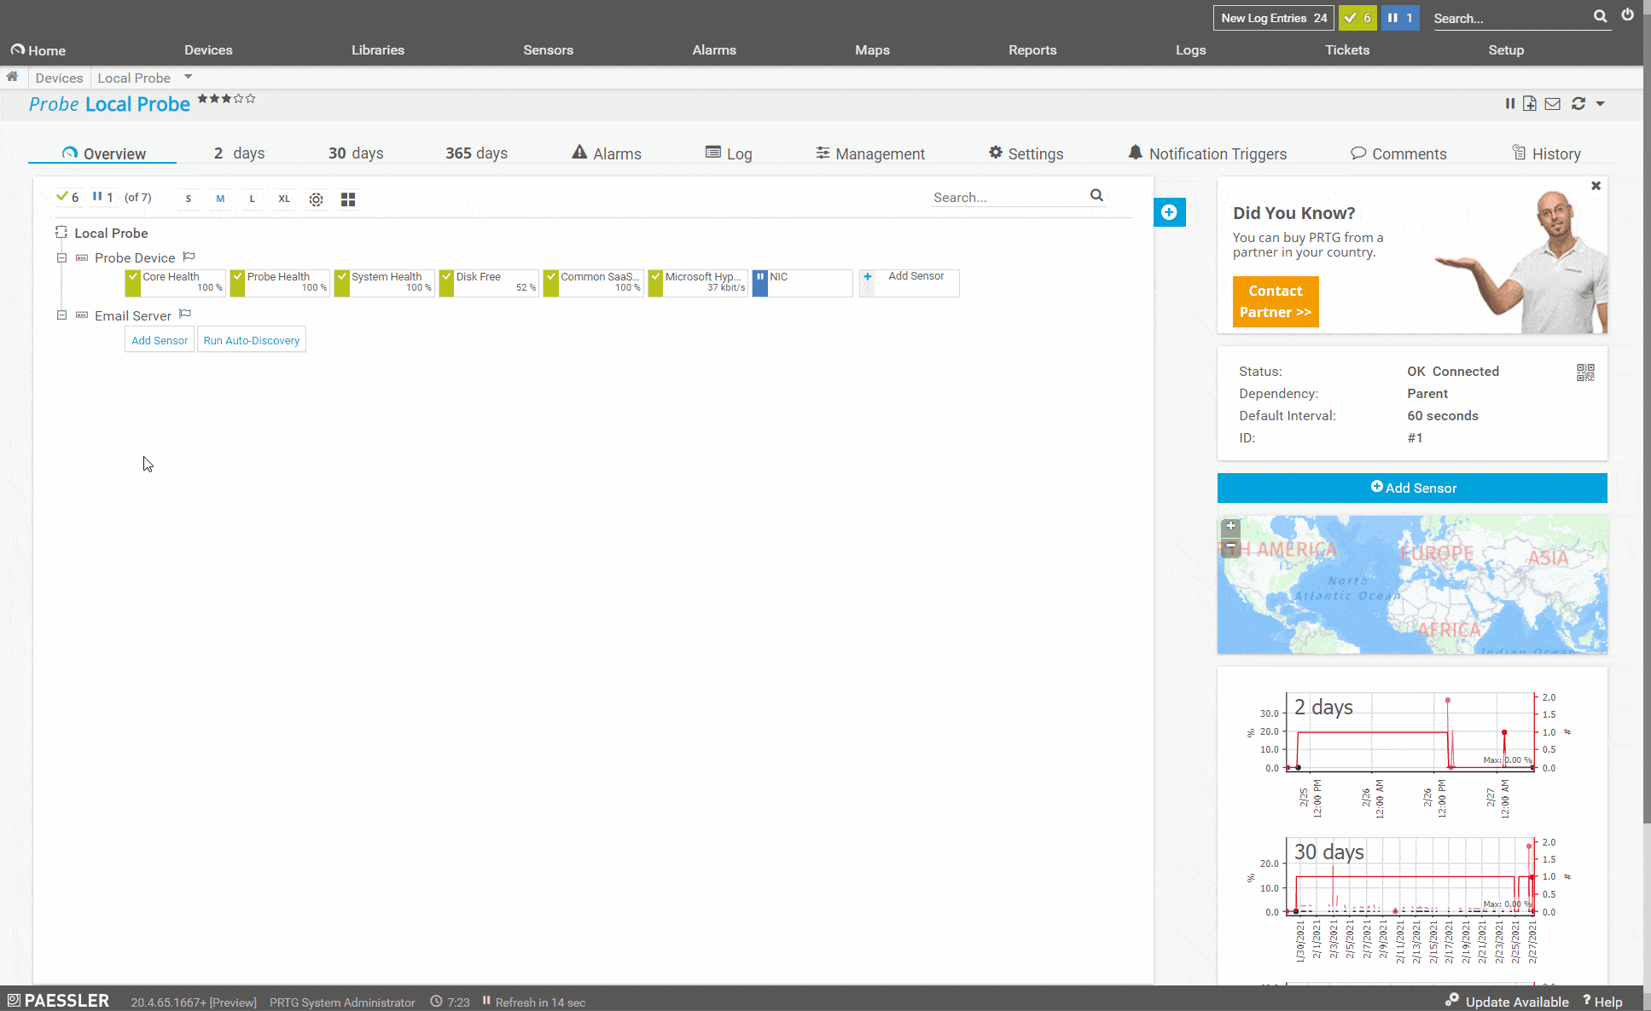
Task: Open the QR code icon in the status panel
Action: click(1585, 373)
